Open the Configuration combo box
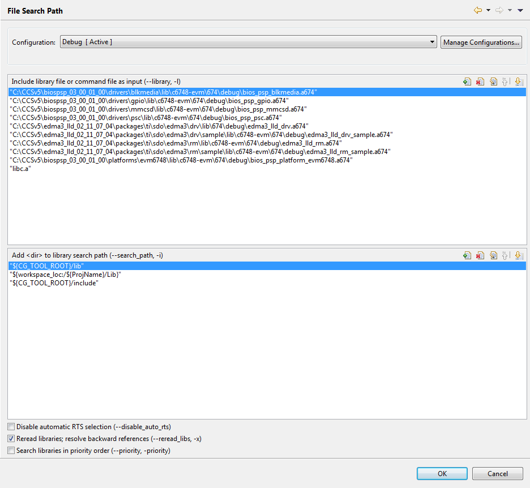The height and width of the screenshot is (488, 530). (249, 42)
